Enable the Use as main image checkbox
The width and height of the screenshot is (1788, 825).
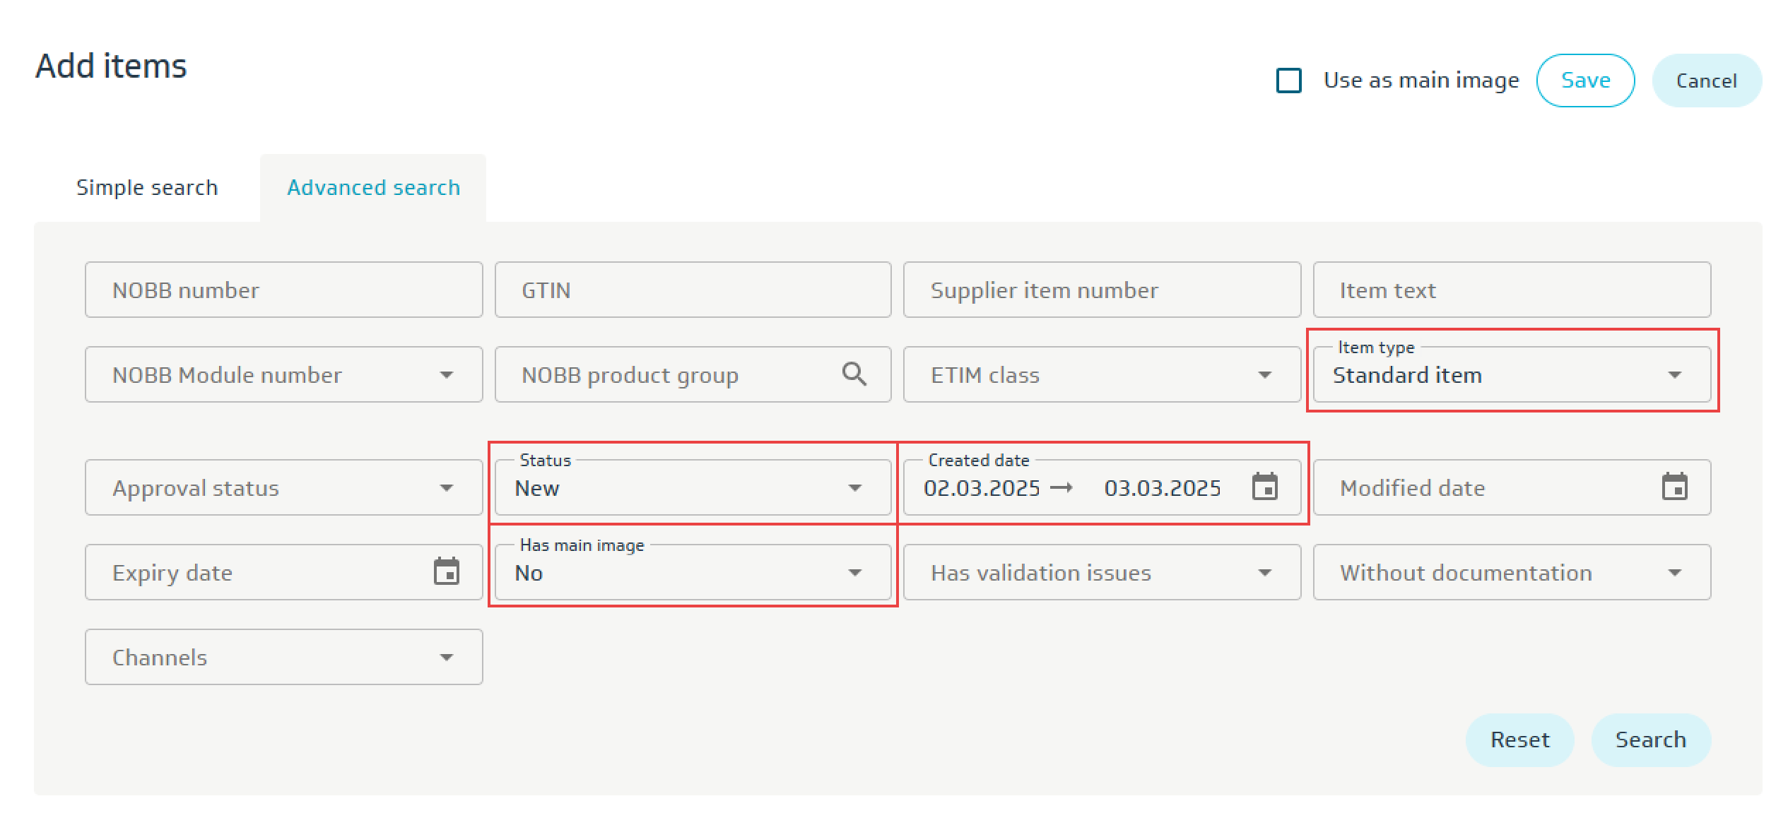click(1289, 81)
